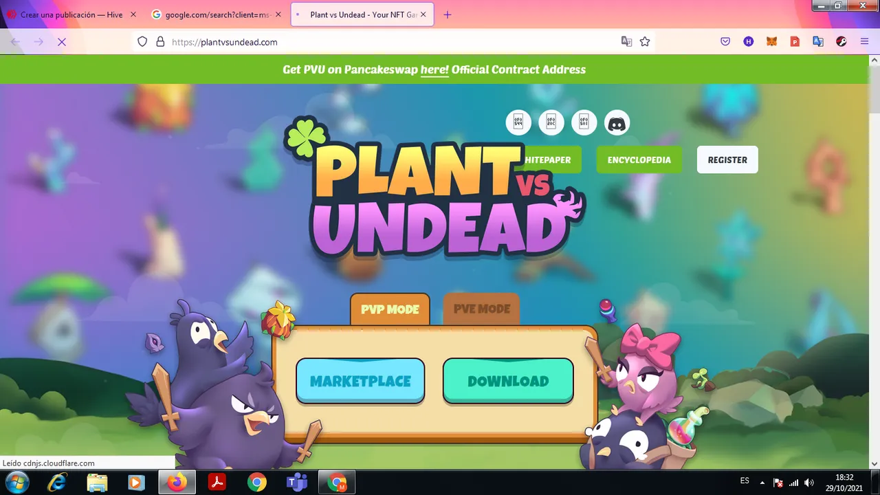This screenshot has width=880, height=495.
Task: Open Windows Explorer folder in taskbar
Action: pyautogui.click(x=97, y=483)
